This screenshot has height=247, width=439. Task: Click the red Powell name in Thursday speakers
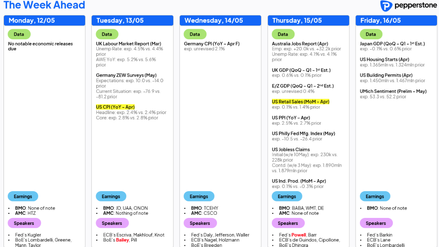click(x=299, y=235)
